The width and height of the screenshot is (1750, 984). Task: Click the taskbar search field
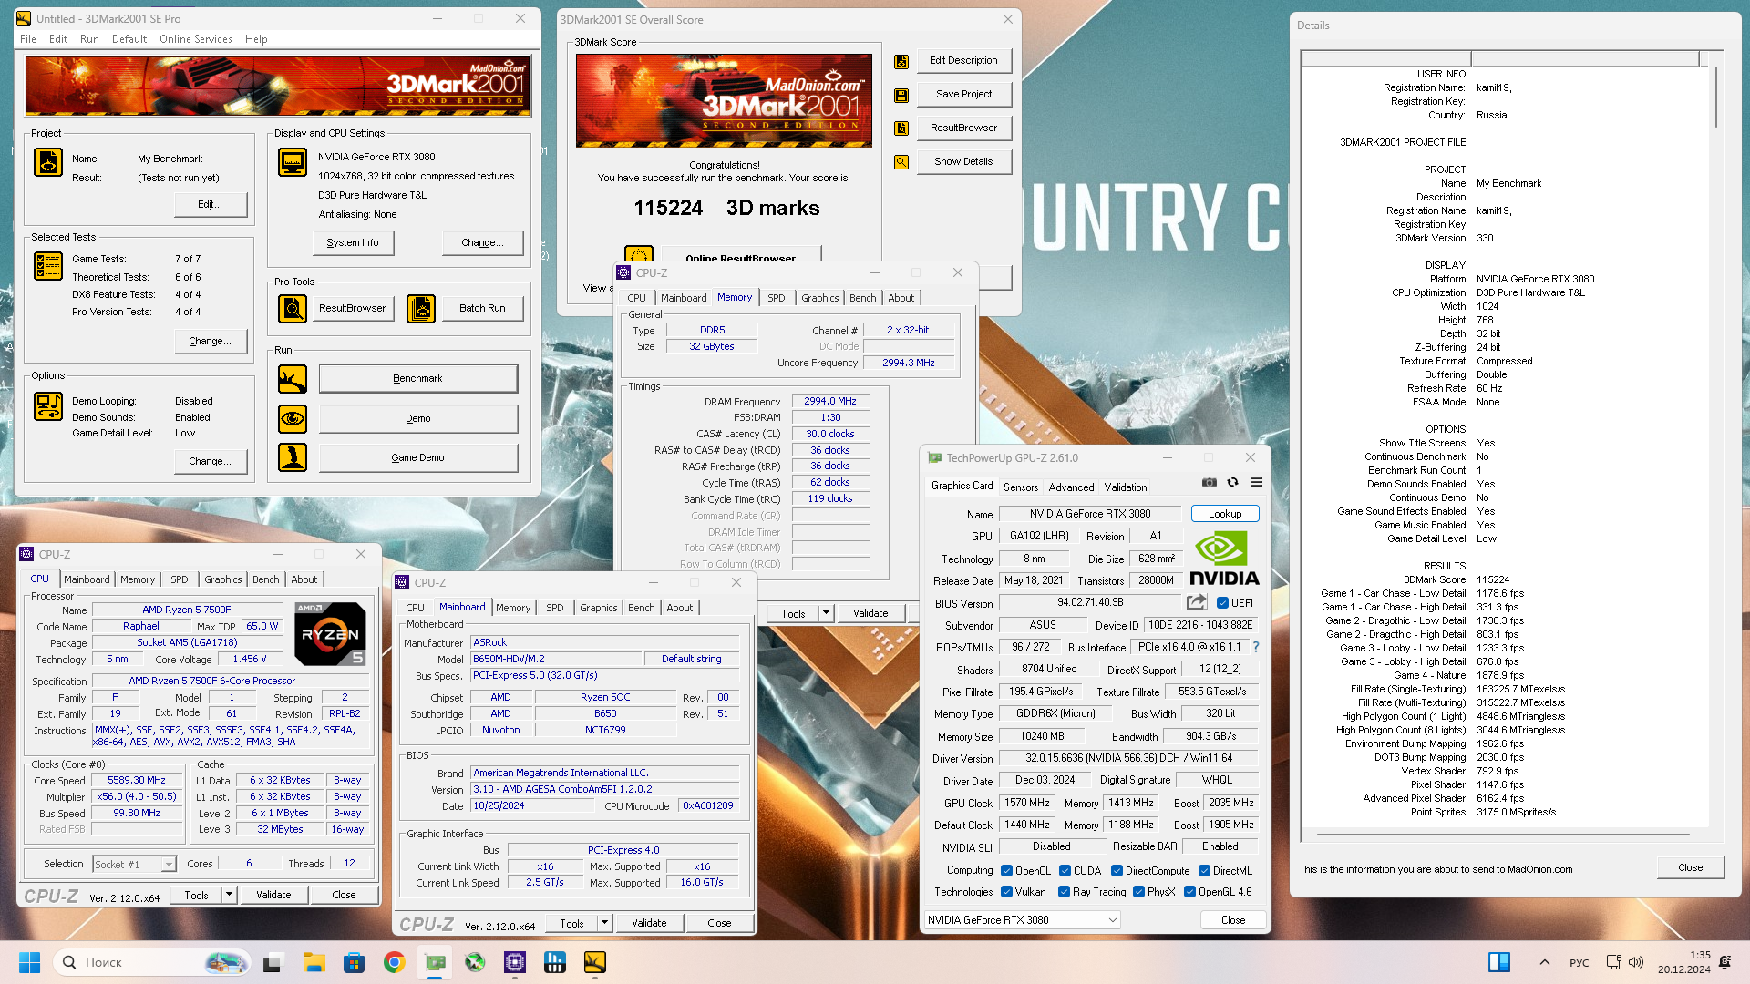152,962
